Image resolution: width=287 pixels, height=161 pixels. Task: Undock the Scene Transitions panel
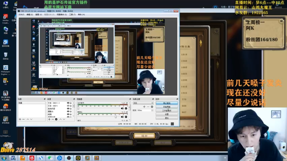153,99
